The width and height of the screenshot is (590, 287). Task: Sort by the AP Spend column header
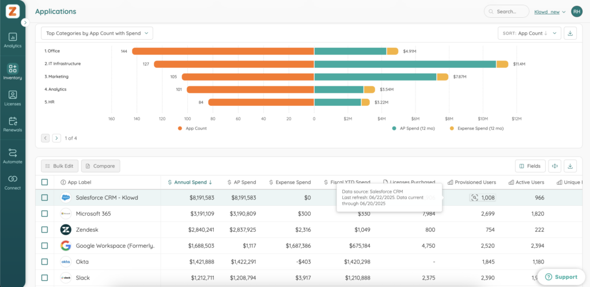click(241, 182)
